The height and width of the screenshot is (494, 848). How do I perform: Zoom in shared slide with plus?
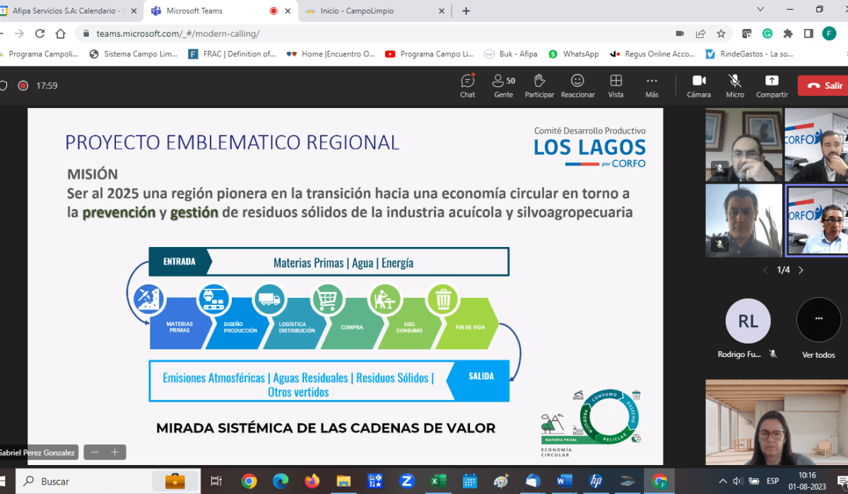click(x=114, y=452)
